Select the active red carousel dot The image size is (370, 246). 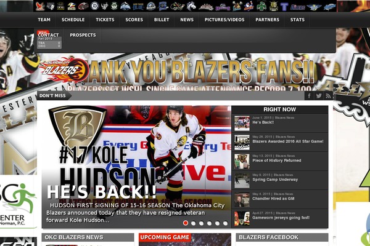186,223
